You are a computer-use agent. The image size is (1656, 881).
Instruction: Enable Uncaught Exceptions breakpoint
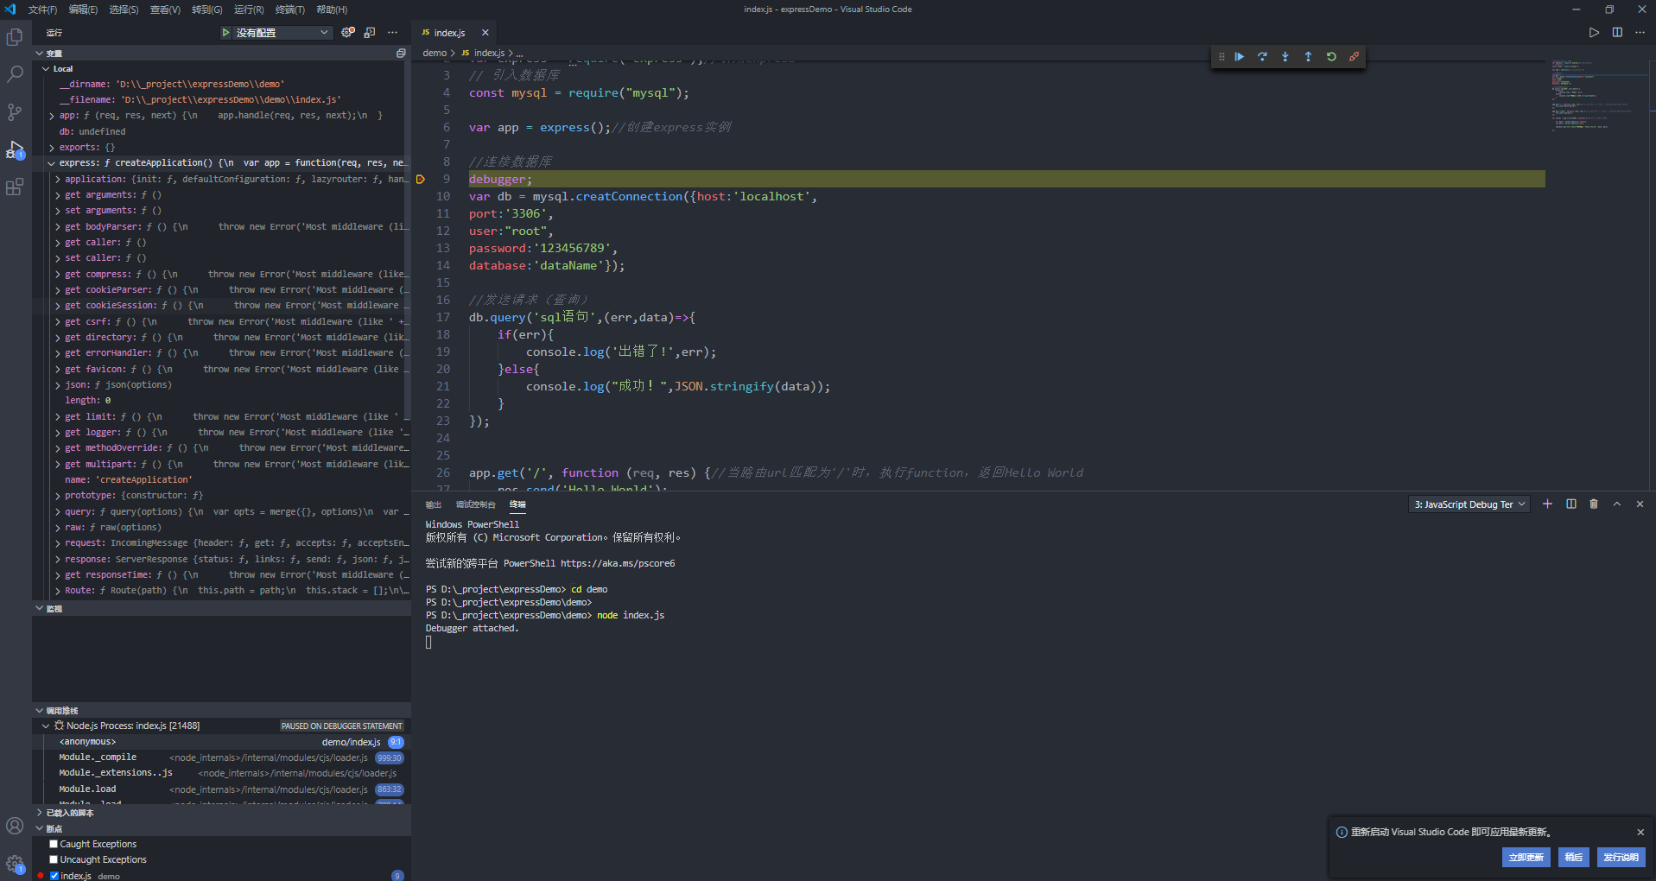(54, 860)
